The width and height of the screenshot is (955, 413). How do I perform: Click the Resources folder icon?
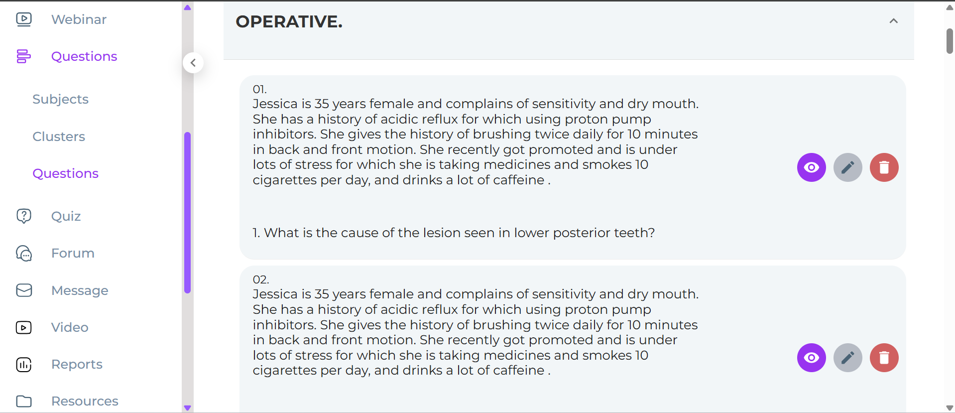click(x=24, y=401)
